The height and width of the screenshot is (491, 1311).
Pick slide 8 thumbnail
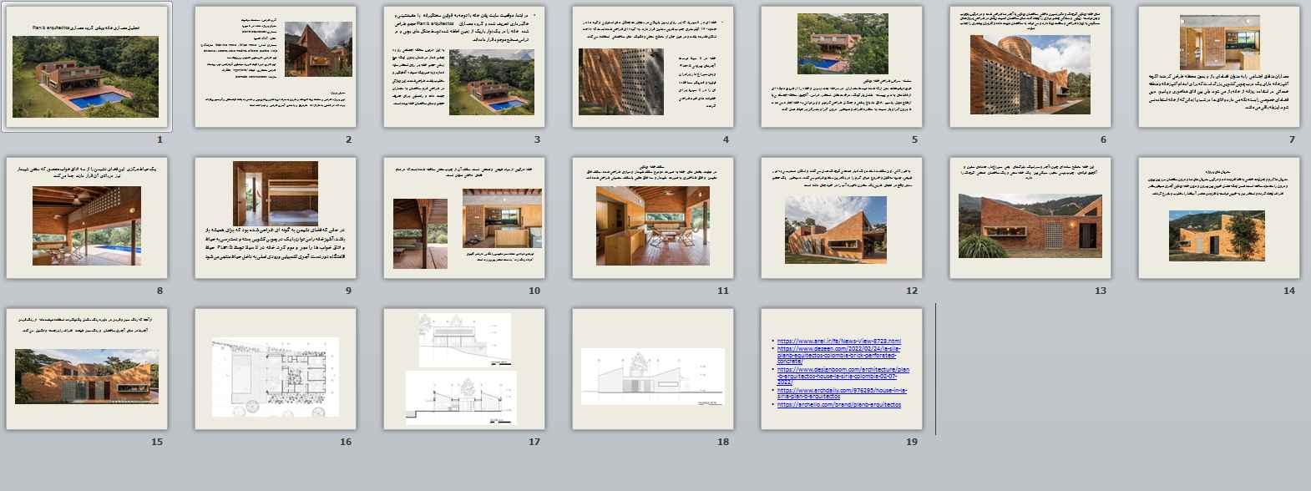coord(87,218)
